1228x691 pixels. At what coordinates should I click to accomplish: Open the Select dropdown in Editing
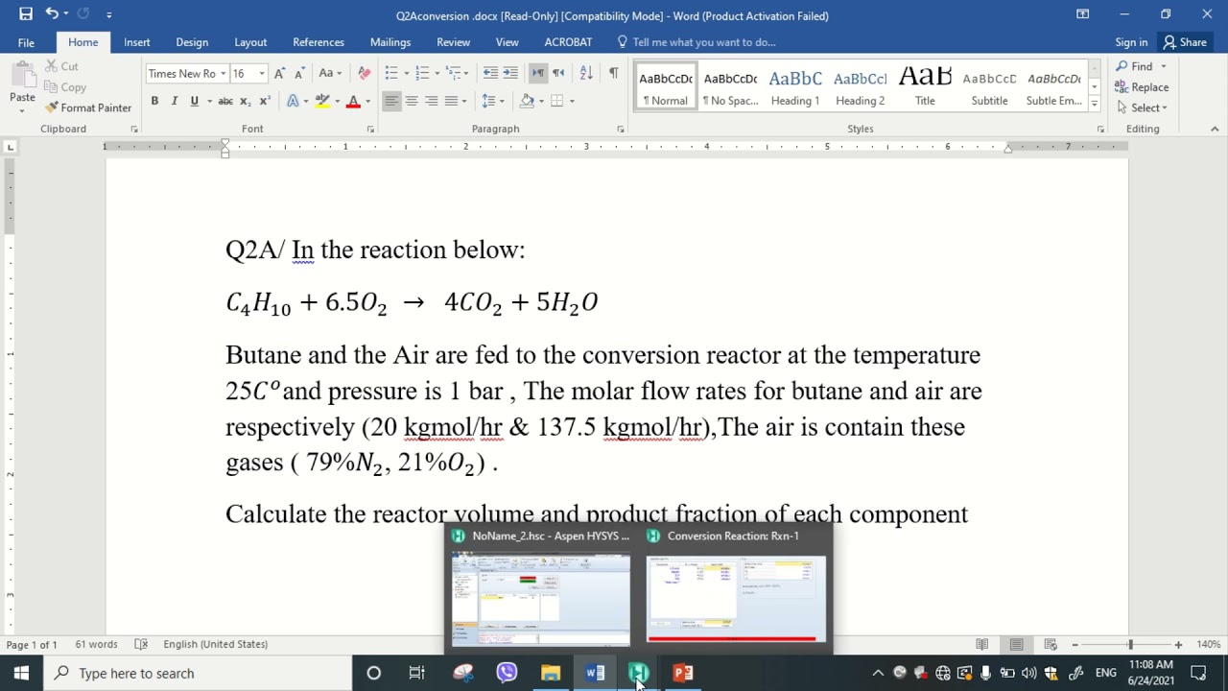point(1142,107)
